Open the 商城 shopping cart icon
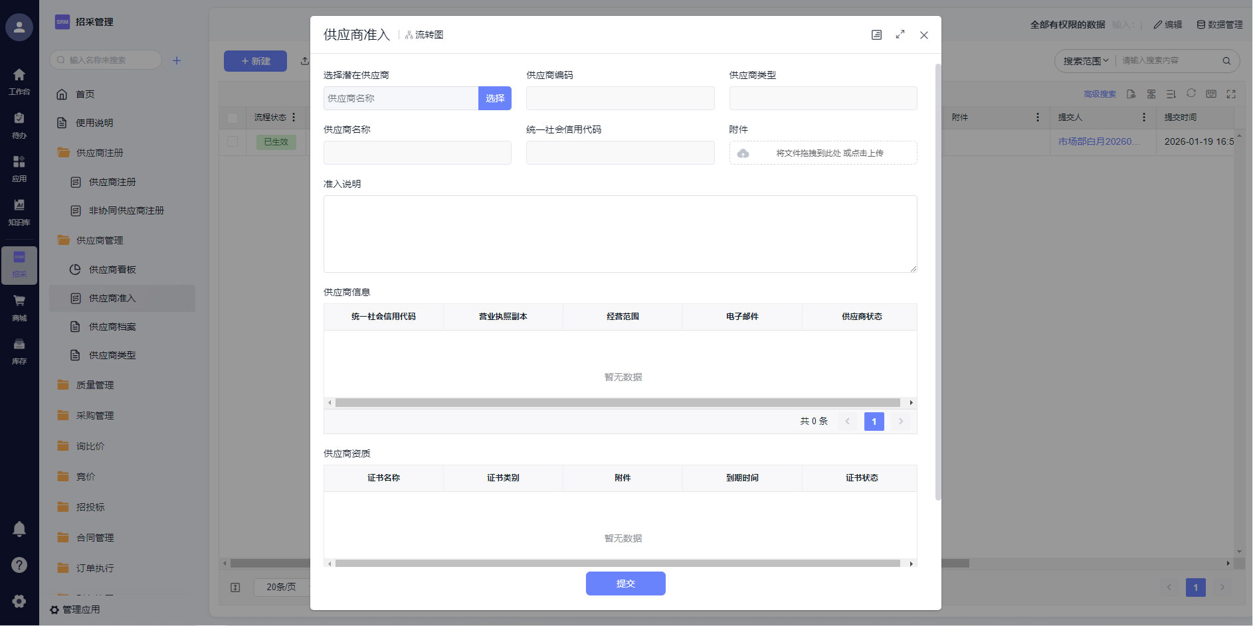 tap(19, 301)
